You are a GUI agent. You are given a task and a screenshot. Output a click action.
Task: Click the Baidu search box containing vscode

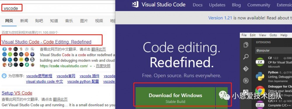pyautogui.click(x=58, y=8)
